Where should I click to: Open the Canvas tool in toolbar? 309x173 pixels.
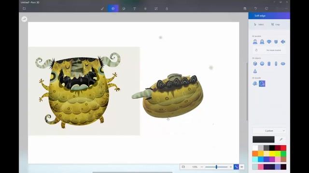[x=156, y=9]
